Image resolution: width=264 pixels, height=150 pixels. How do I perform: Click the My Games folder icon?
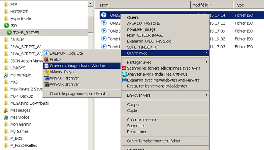click(6, 131)
